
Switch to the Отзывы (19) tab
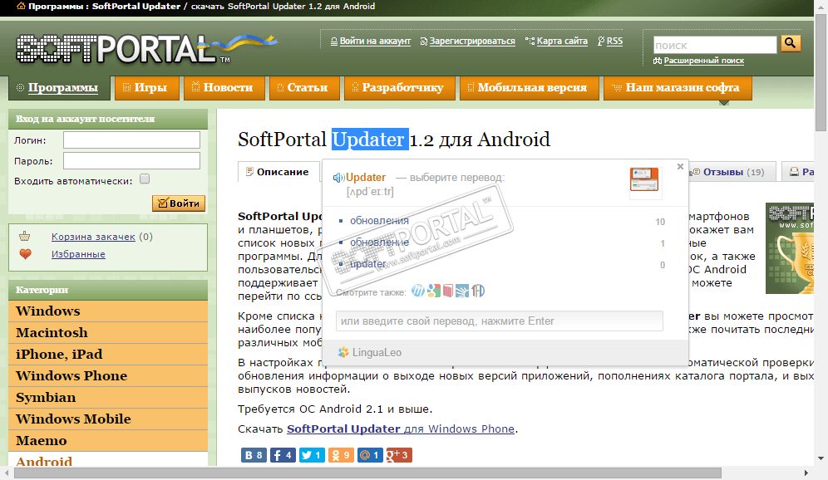tap(732, 172)
